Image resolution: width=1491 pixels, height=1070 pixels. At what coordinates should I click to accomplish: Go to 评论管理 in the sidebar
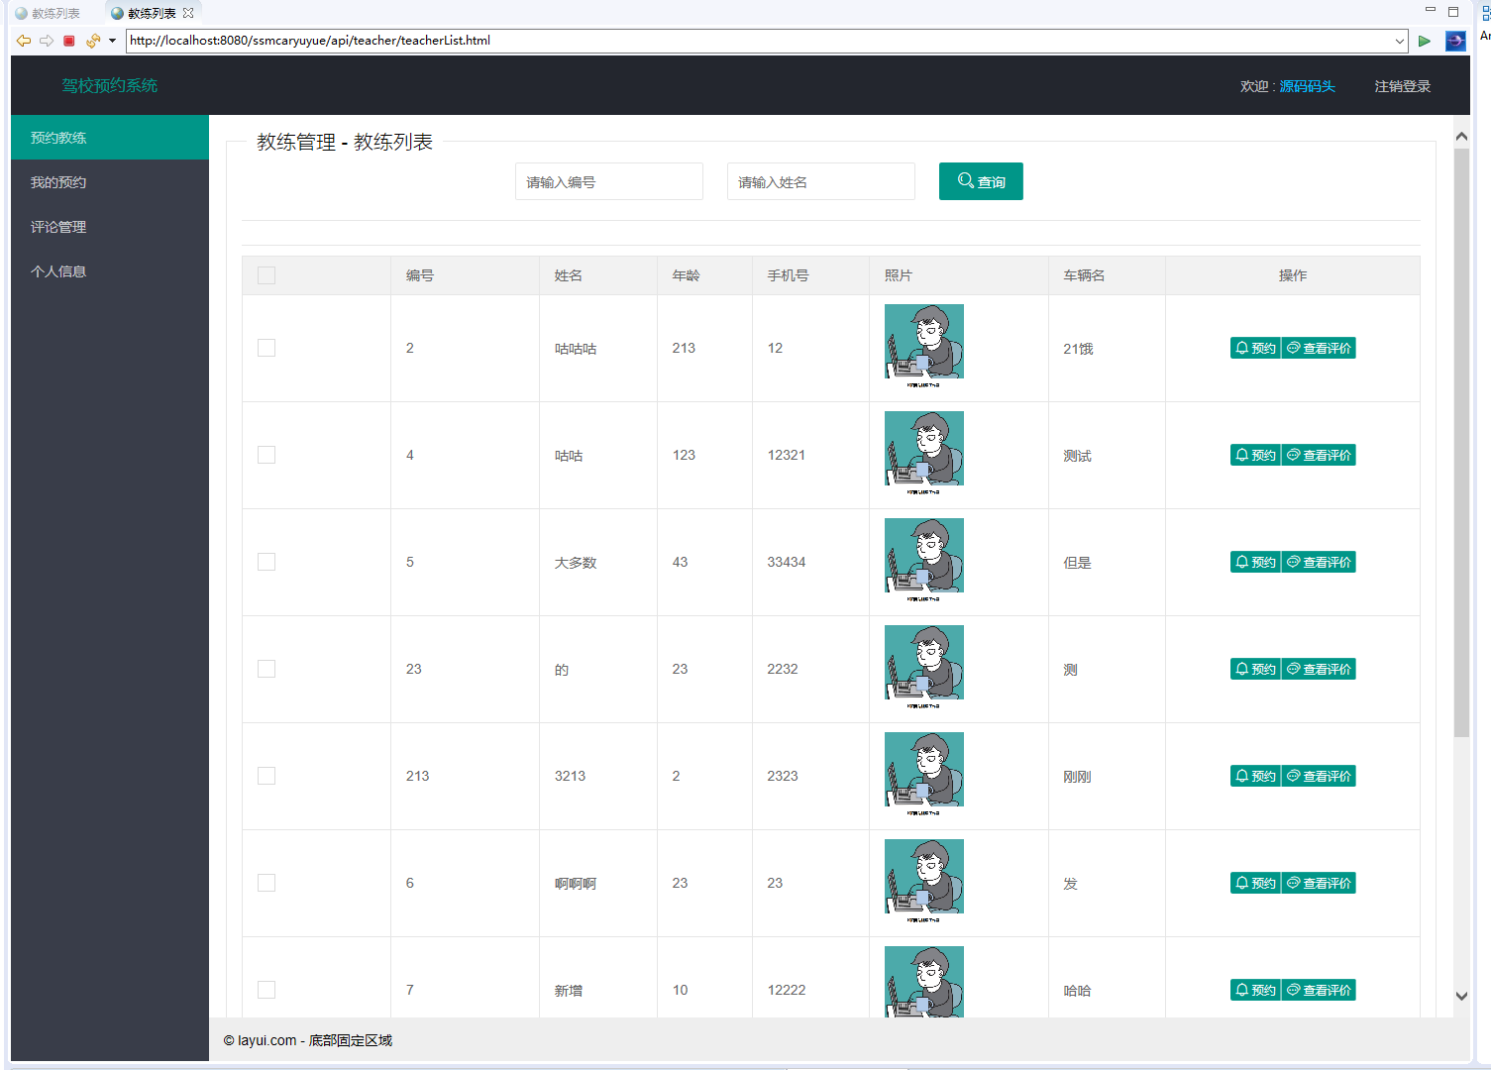coord(58,227)
